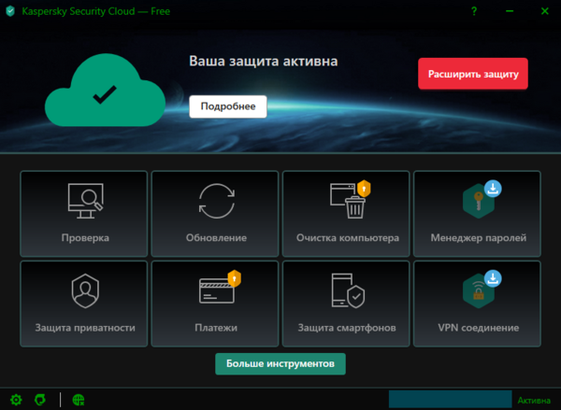Viewport: 561px width, 410px height.
Task: Click the Больше инструментов button
Action: 280,364
